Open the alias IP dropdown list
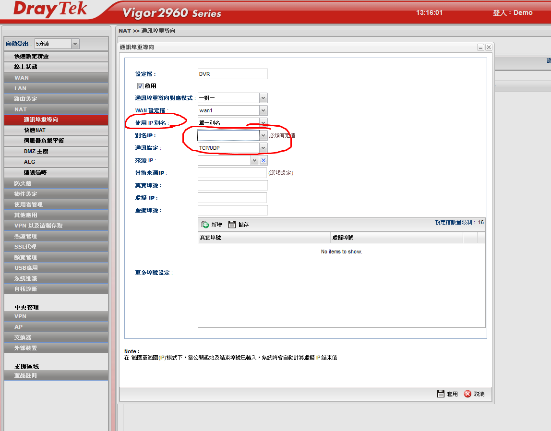This screenshot has height=431, width=551. pos(263,135)
